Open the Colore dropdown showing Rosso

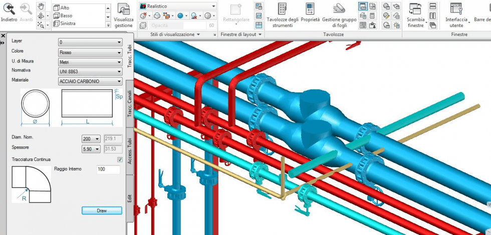pos(90,52)
